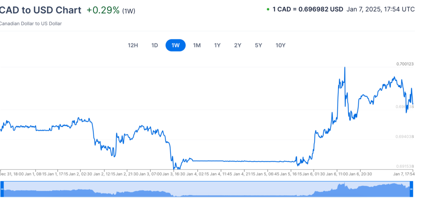Click the right navigator range handle
This screenshot has height=198, width=421.
[x=412, y=189]
